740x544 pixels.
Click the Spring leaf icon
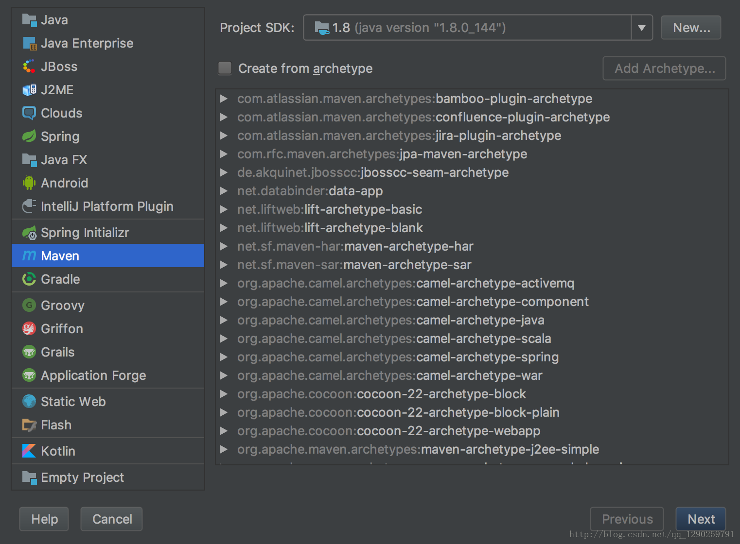coord(29,136)
